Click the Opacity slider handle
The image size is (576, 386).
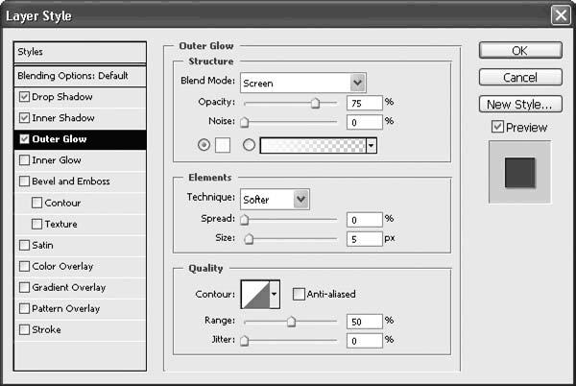[x=315, y=104]
